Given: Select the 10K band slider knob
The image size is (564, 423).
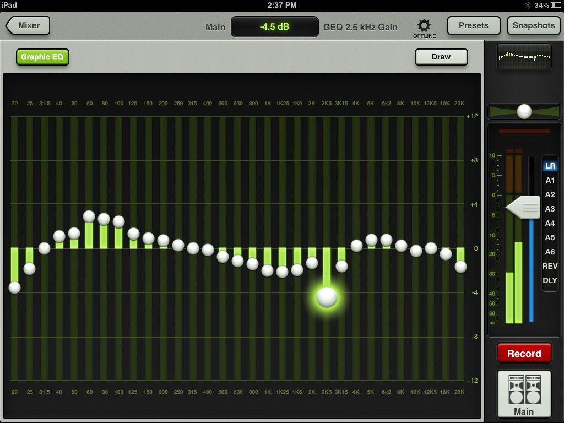Looking at the screenshot, I should [x=416, y=251].
